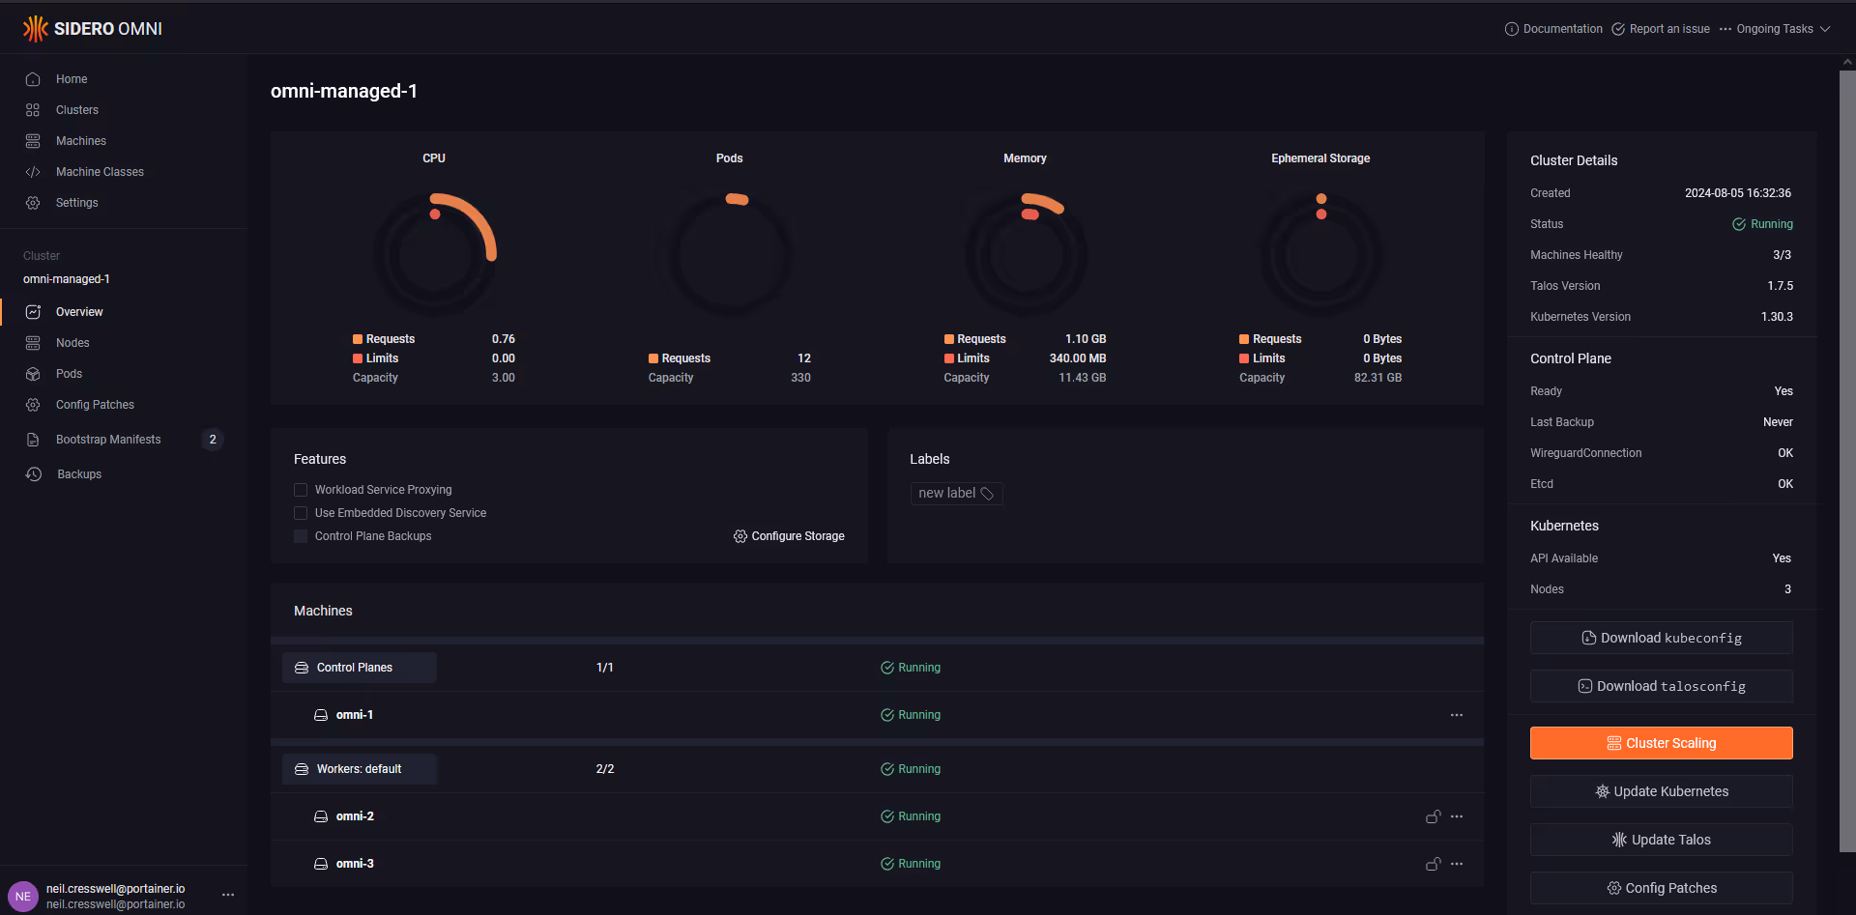Click the omni-2 machine icon
Viewport: 1856px width, 915px height.
tap(321, 816)
